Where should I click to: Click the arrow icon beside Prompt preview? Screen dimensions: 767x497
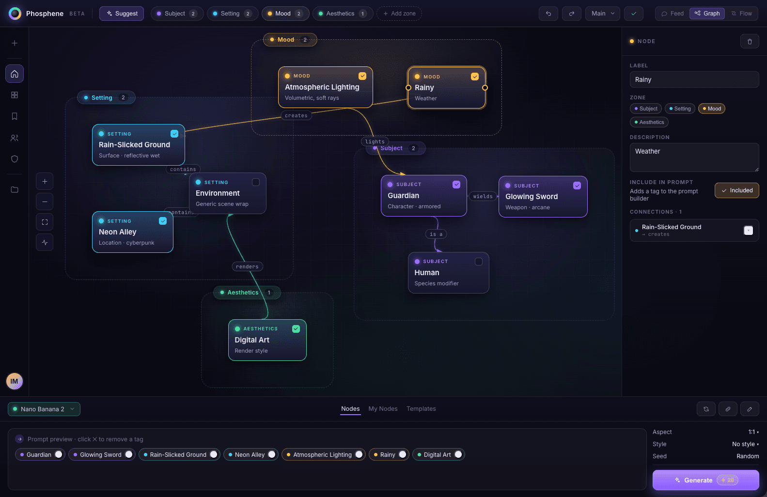19,439
